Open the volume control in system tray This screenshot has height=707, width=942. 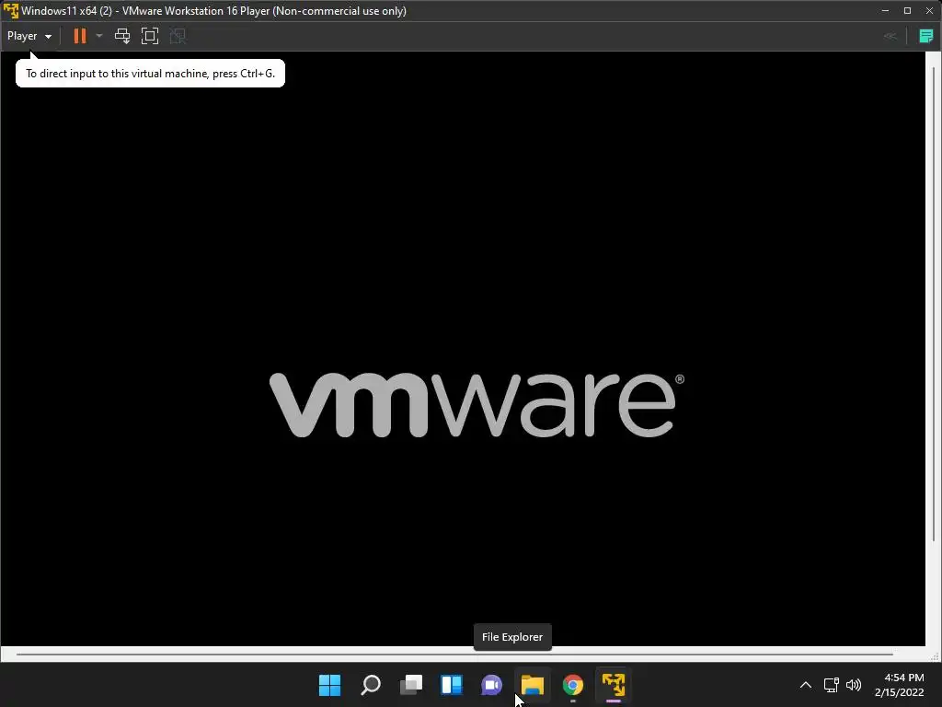point(853,685)
